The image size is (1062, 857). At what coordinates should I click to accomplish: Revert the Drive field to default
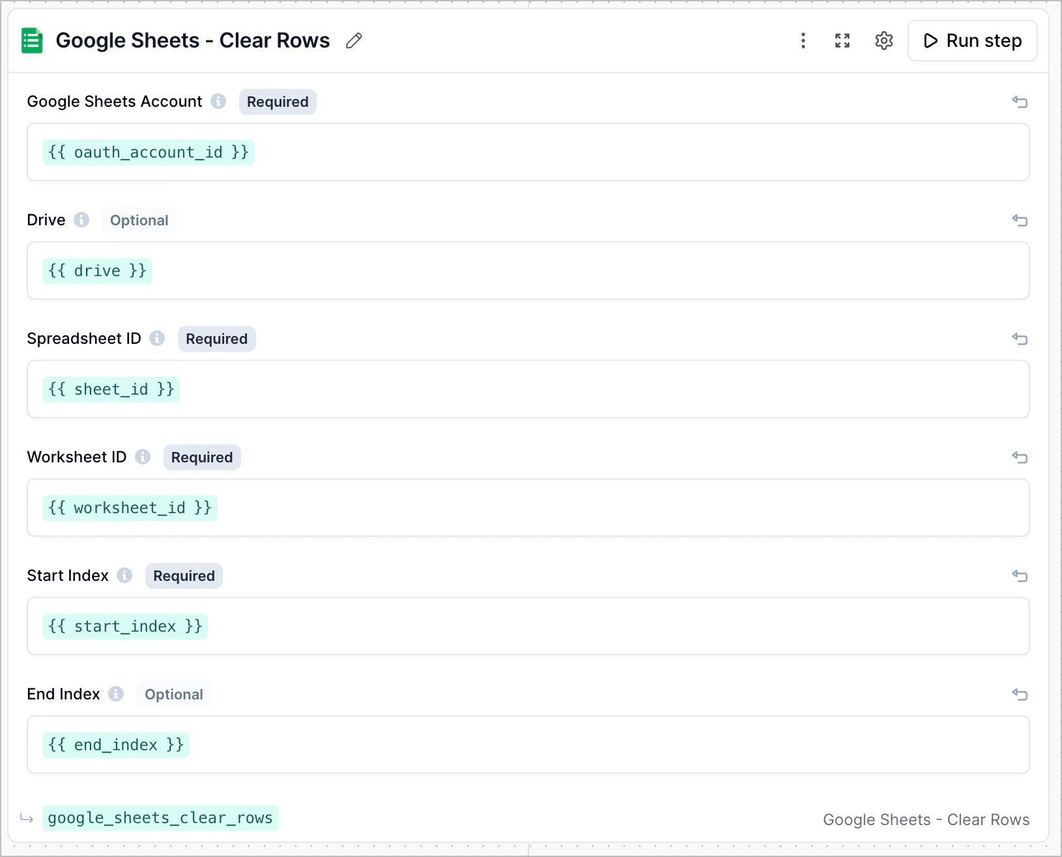click(x=1020, y=221)
